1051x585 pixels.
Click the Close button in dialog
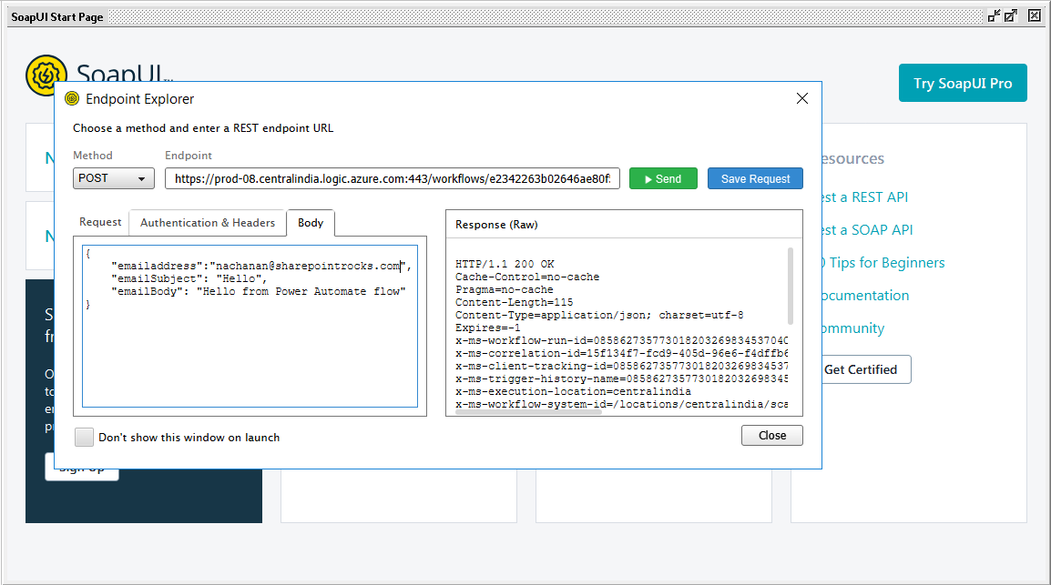pos(771,435)
